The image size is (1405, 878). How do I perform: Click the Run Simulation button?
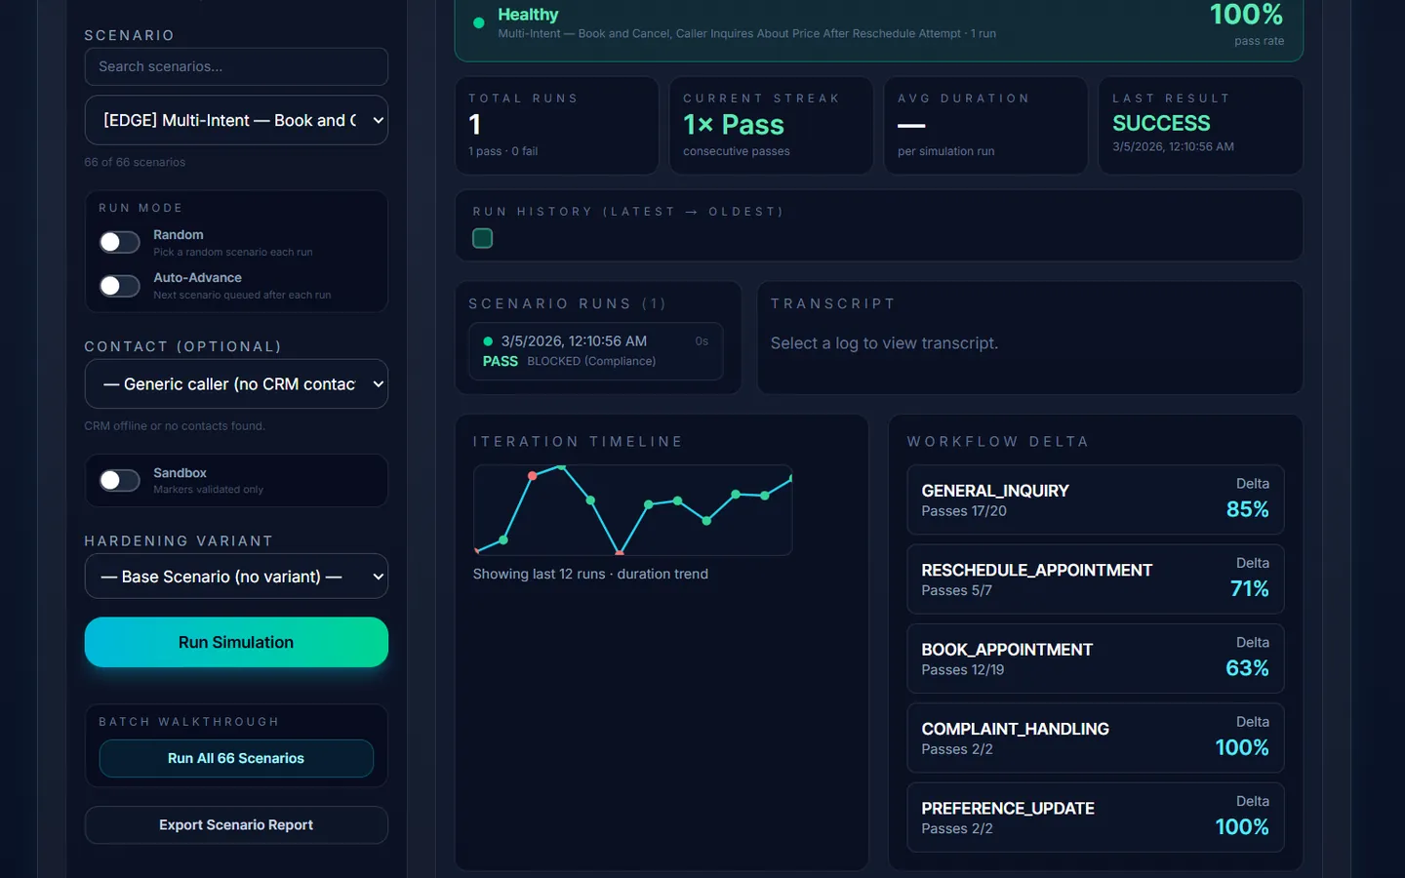236,642
